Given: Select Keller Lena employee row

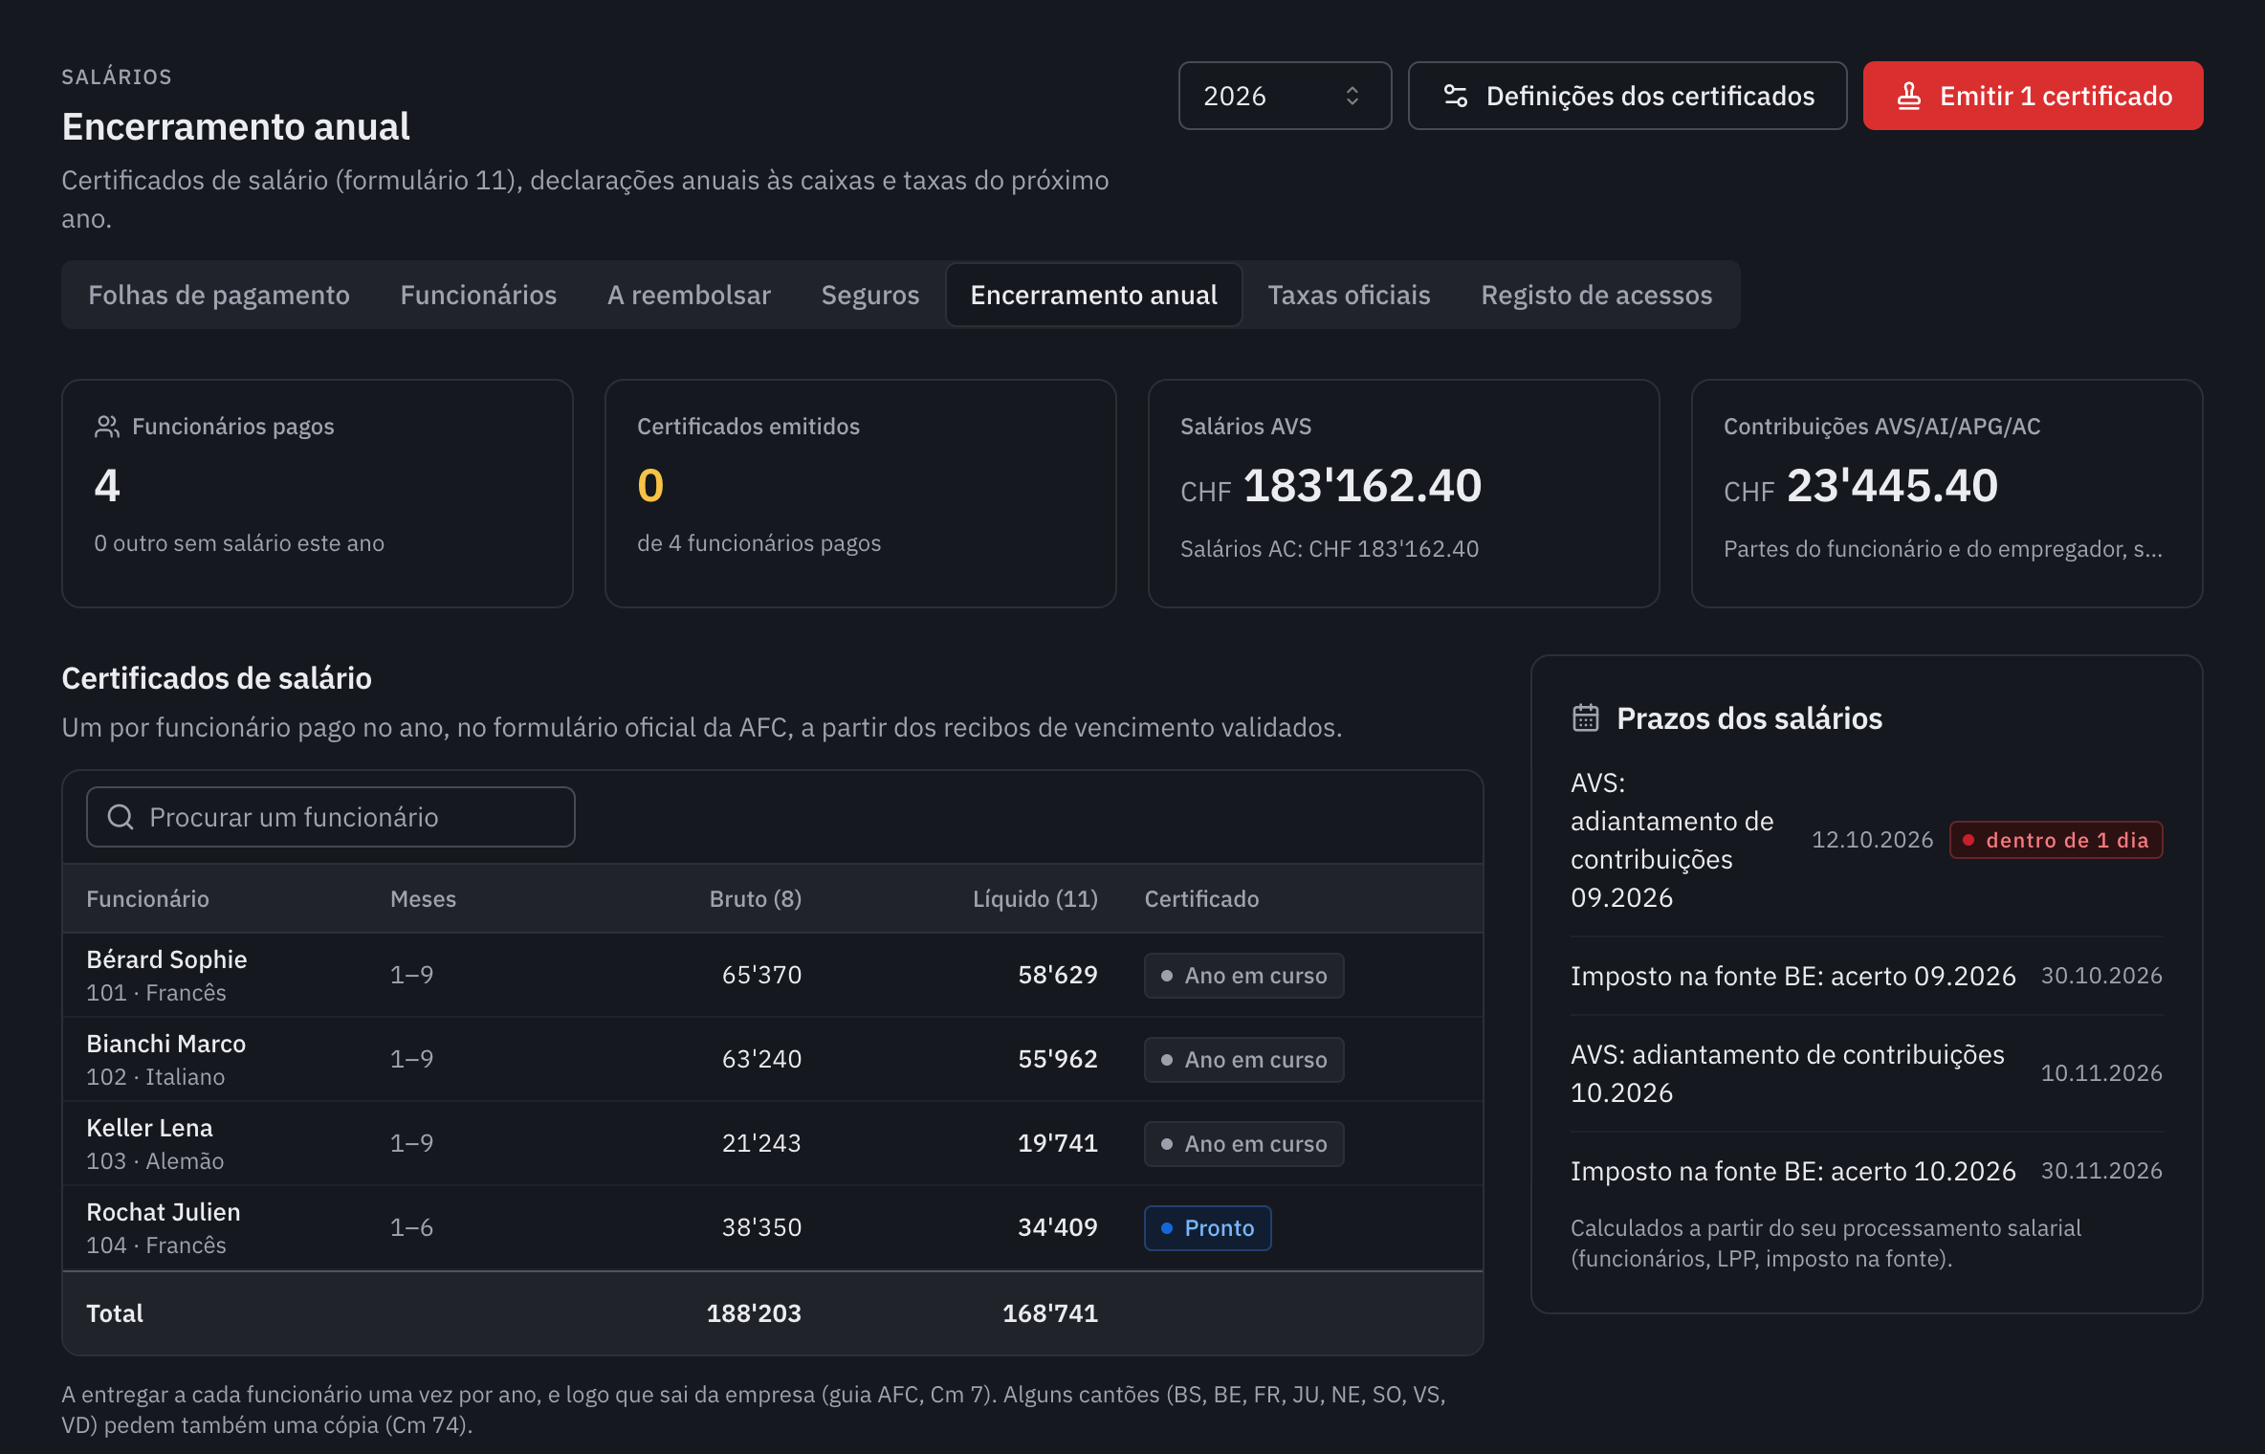Looking at the screenshot, I should coord(773,1143).
